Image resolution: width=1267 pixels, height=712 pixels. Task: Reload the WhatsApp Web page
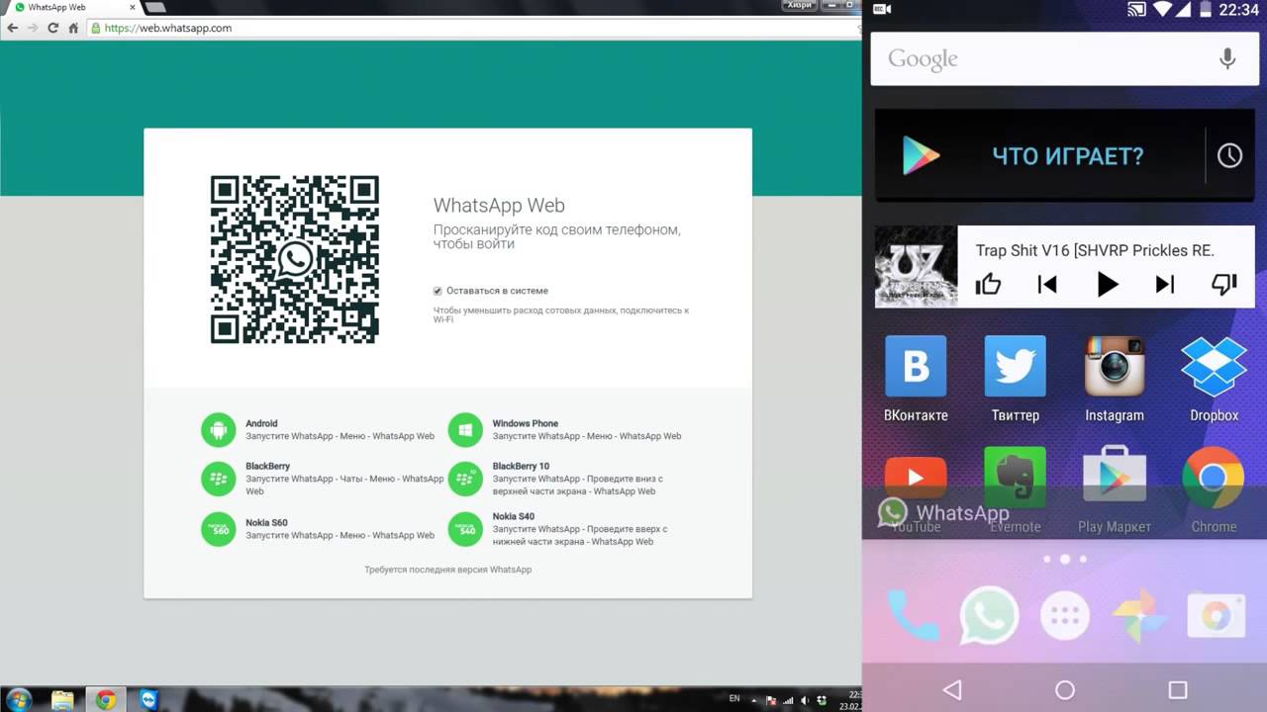tap(52, 28)
